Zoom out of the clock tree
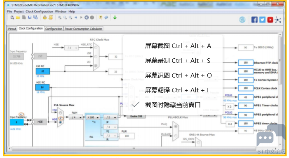Viewport: 289px width, 158px height. click(x=70, y=18)
